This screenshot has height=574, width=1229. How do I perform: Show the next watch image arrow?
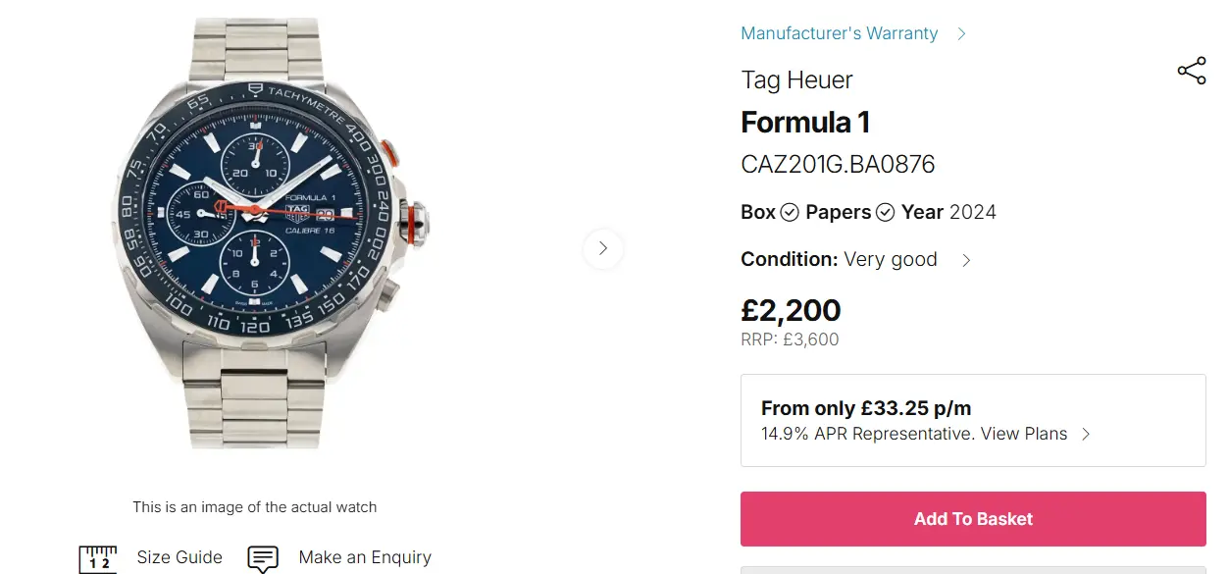602,249
